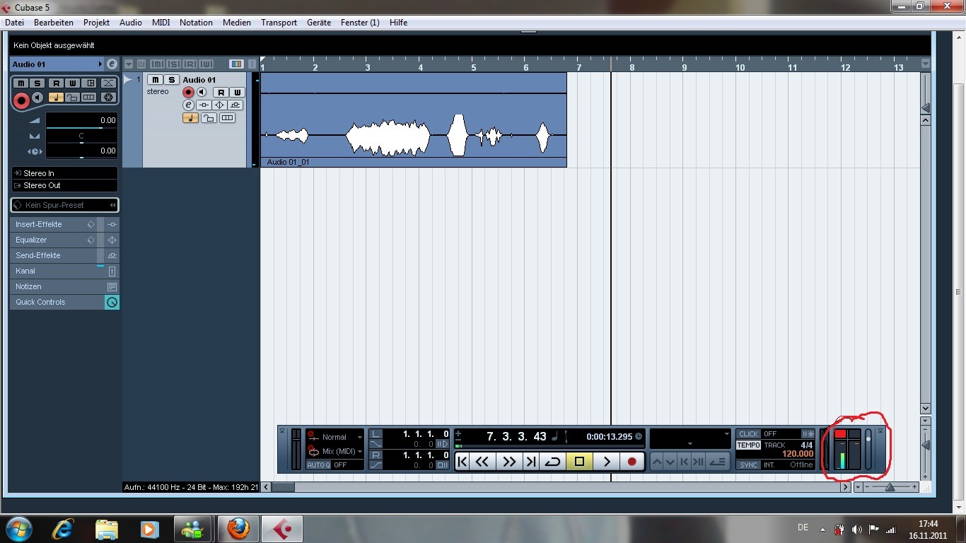Open the MIDI menu
This screenshot has height=543, width=966.
pyautogui.click(x=161, y=23)
